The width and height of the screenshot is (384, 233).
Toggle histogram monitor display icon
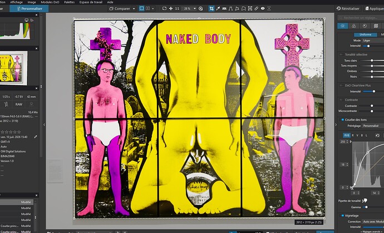click(x=27, y=20)
